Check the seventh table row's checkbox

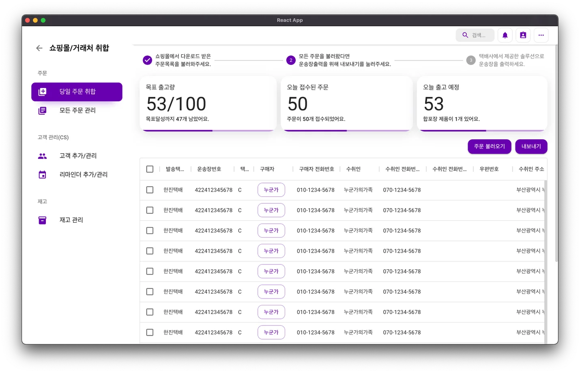point(150,312)
